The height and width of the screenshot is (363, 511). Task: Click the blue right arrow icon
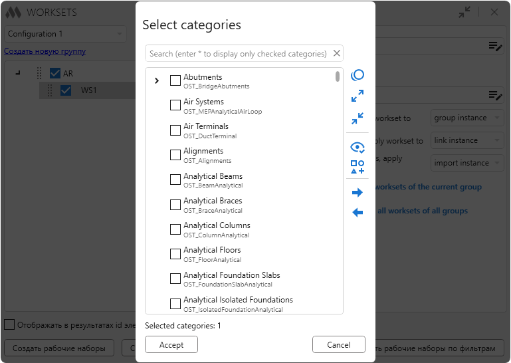(x=358, y=193)
